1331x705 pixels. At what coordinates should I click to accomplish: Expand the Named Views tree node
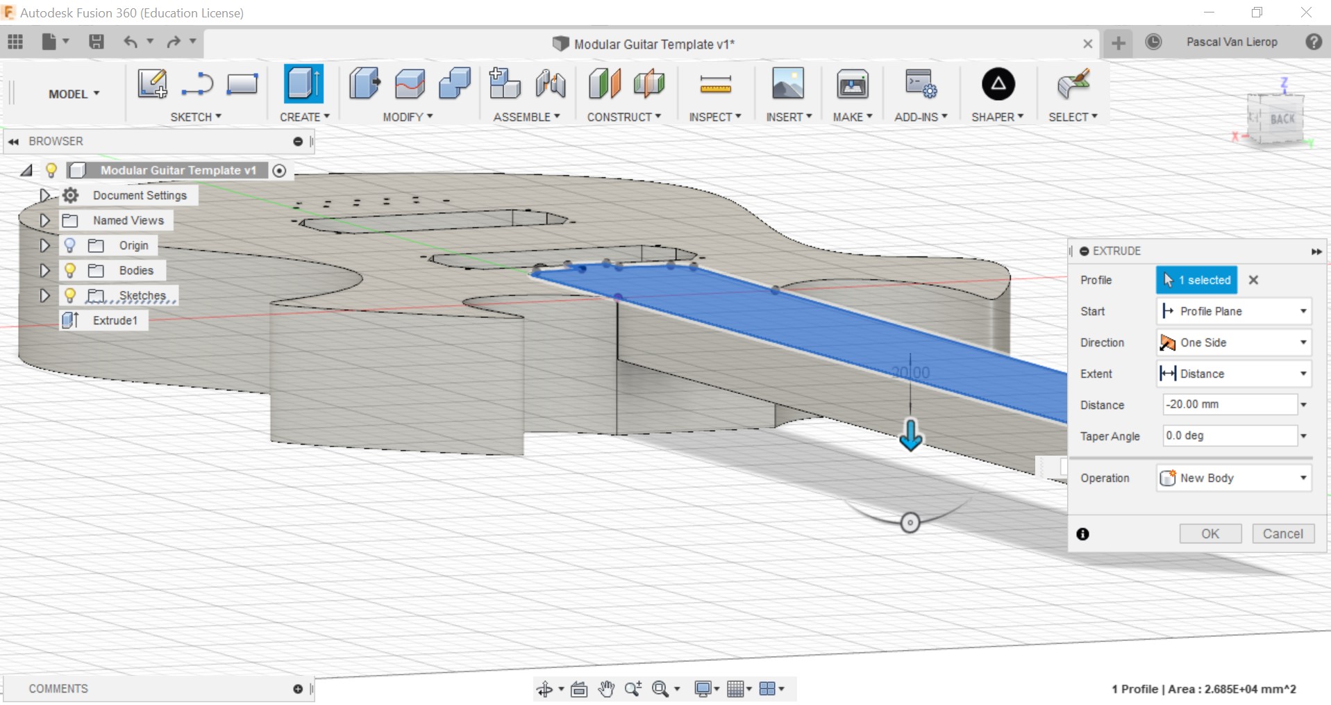(x=44, y=220)
